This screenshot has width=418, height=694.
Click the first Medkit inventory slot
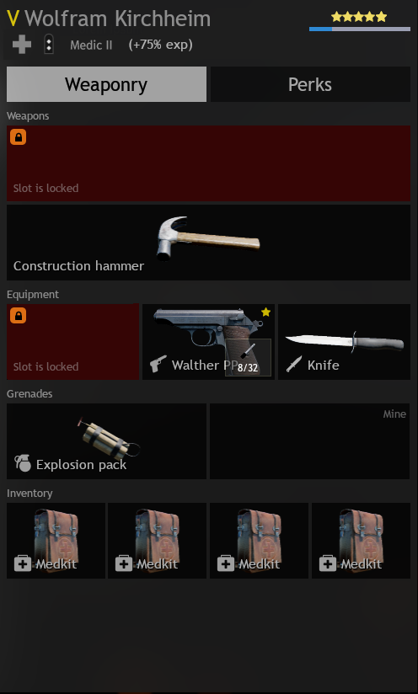[x=56, y=541]
